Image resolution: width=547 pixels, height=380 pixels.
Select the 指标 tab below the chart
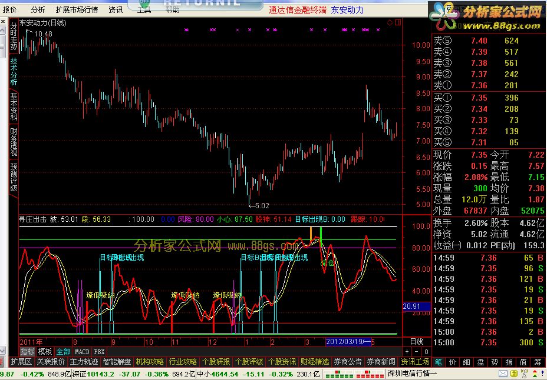click(x=27, y=352)
